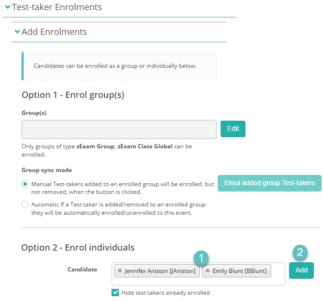The height and width of the screenshot is (302, 323).
Task: Select Jennifer Aniston [JAniston] tag
Action: (x=160, y=270)
